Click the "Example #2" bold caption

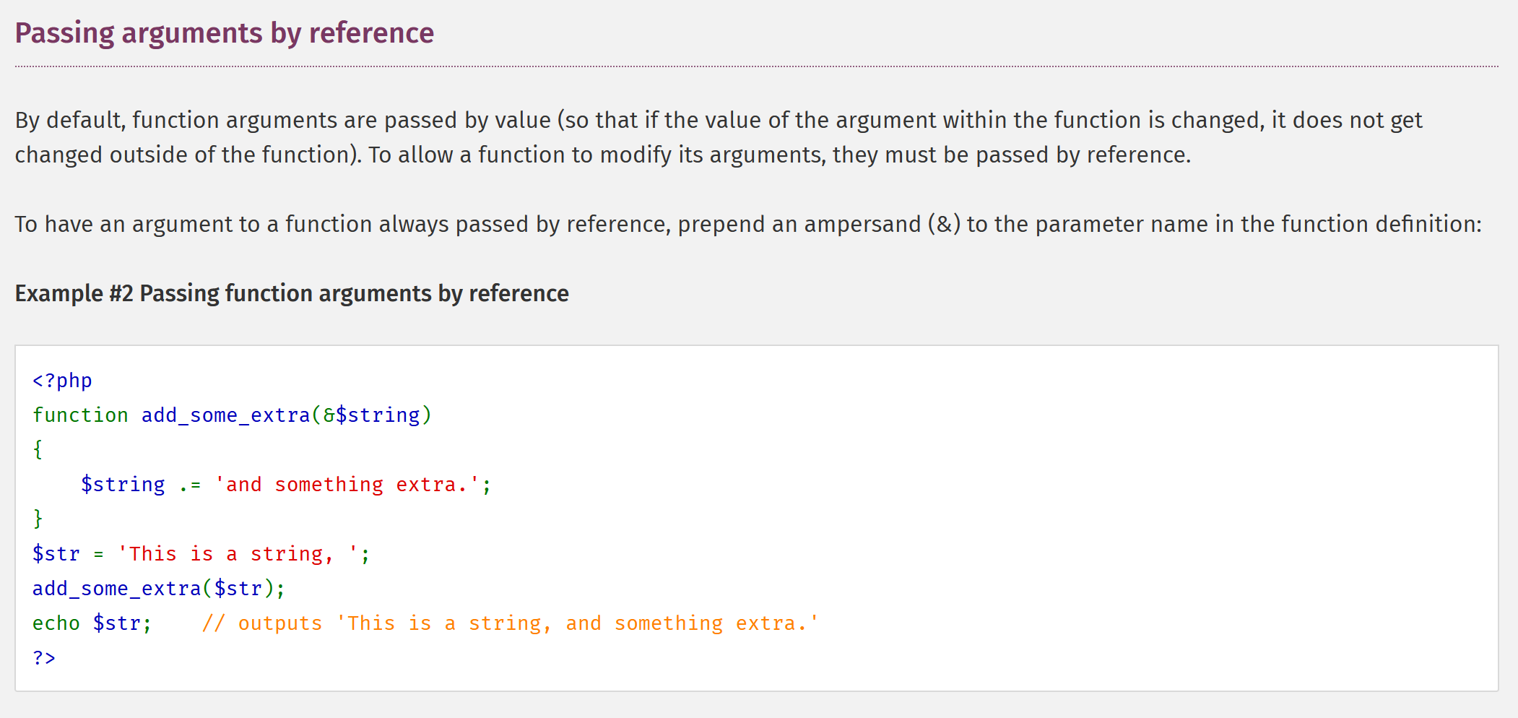292,293
